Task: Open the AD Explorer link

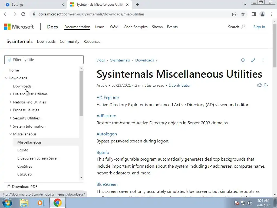Action: click(108, 97)
